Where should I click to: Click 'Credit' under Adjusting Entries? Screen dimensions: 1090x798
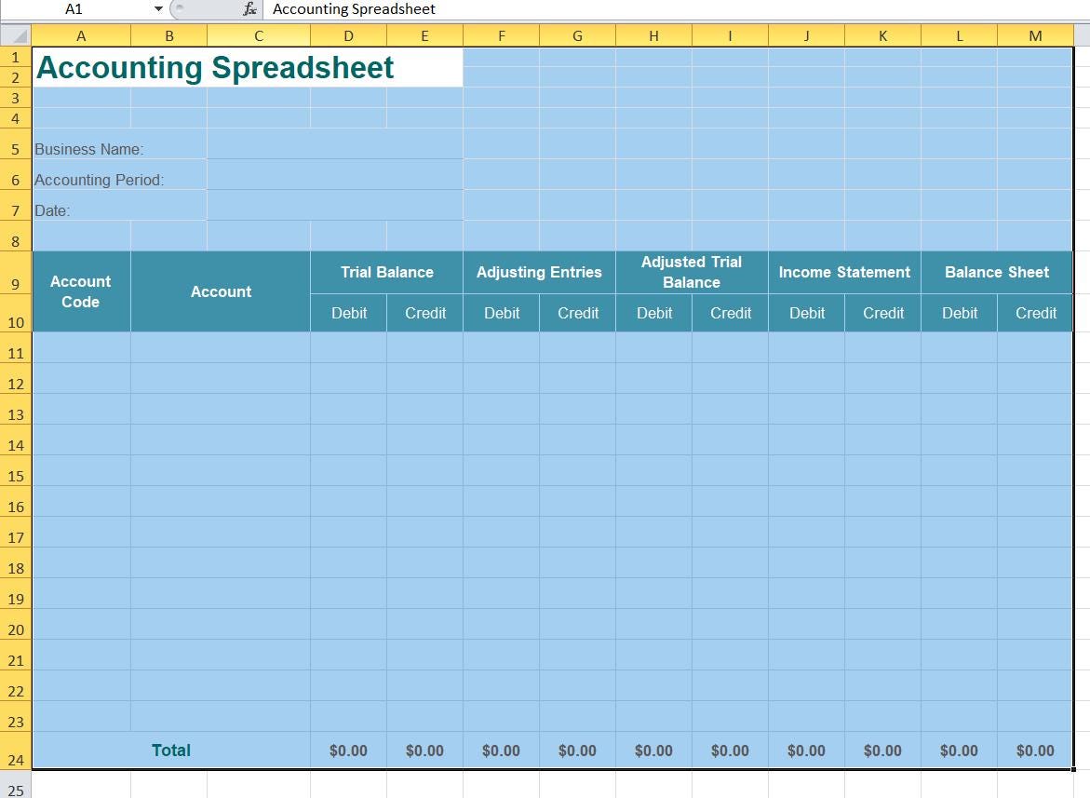(578, 313)
